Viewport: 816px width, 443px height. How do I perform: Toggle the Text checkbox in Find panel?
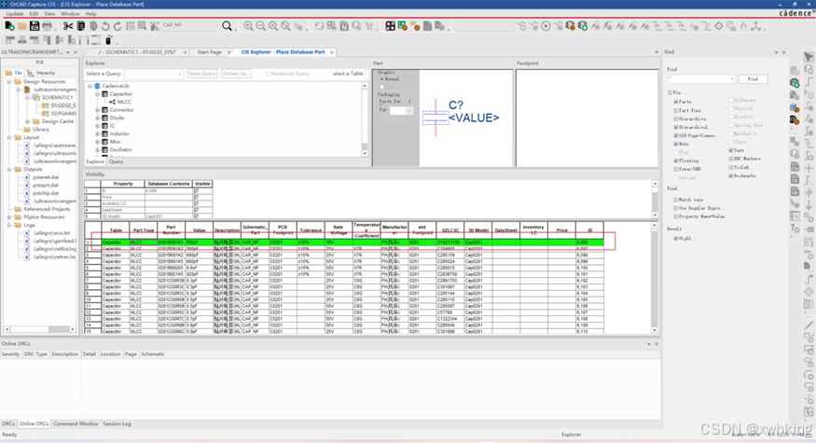[x=731, y=150]
